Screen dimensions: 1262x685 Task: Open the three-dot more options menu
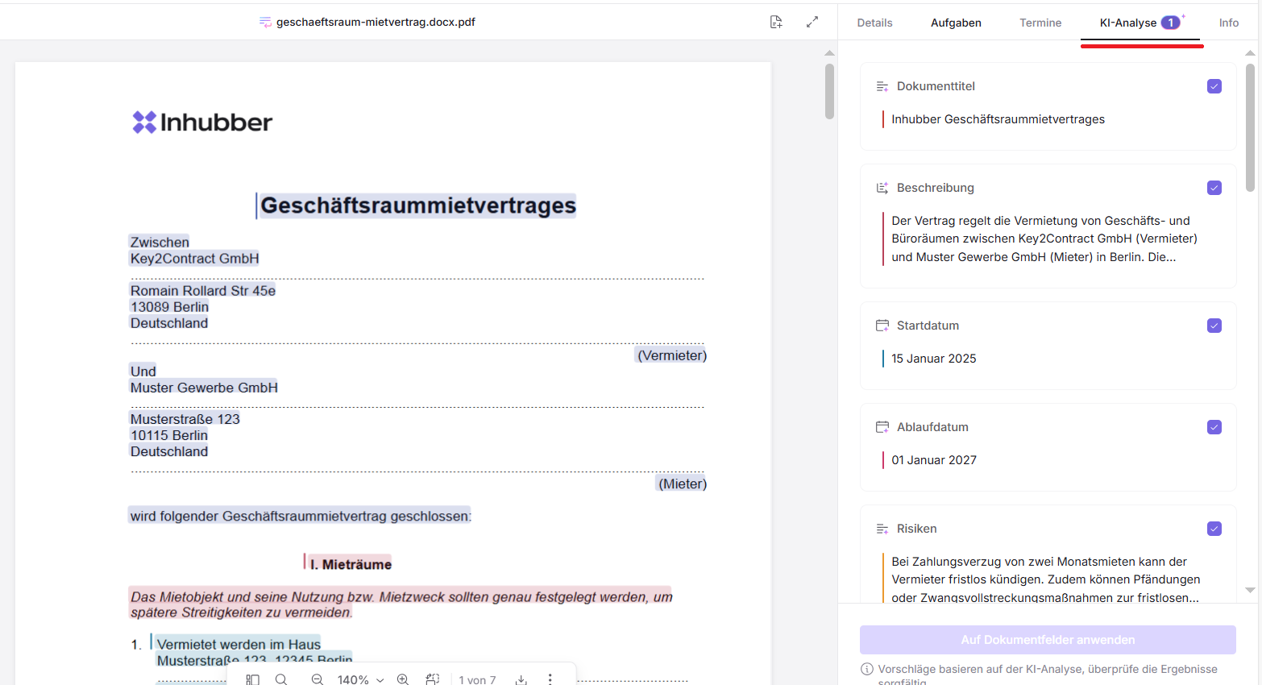click(x=550, y=679)
